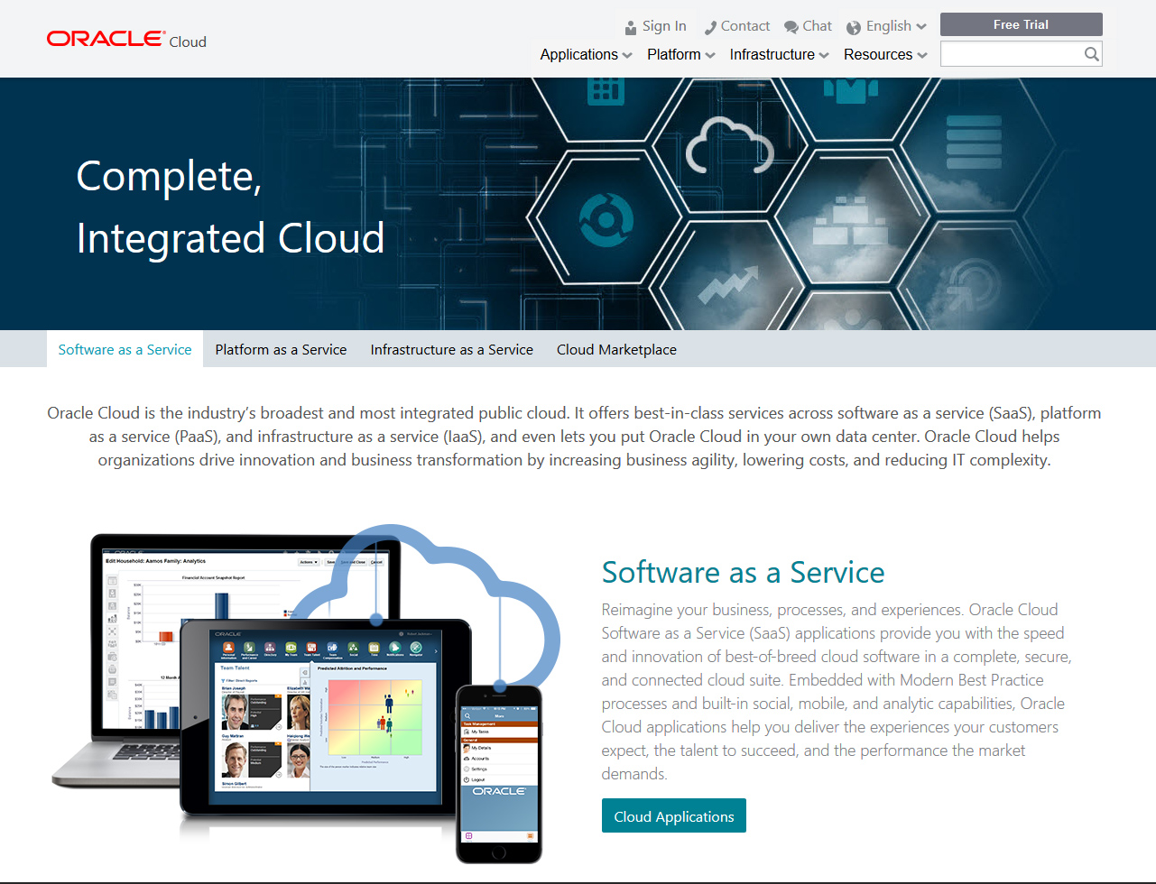Click the circular sync hexagon icon
This screenshot has height=884, width=1156.
tap(606, 220)
